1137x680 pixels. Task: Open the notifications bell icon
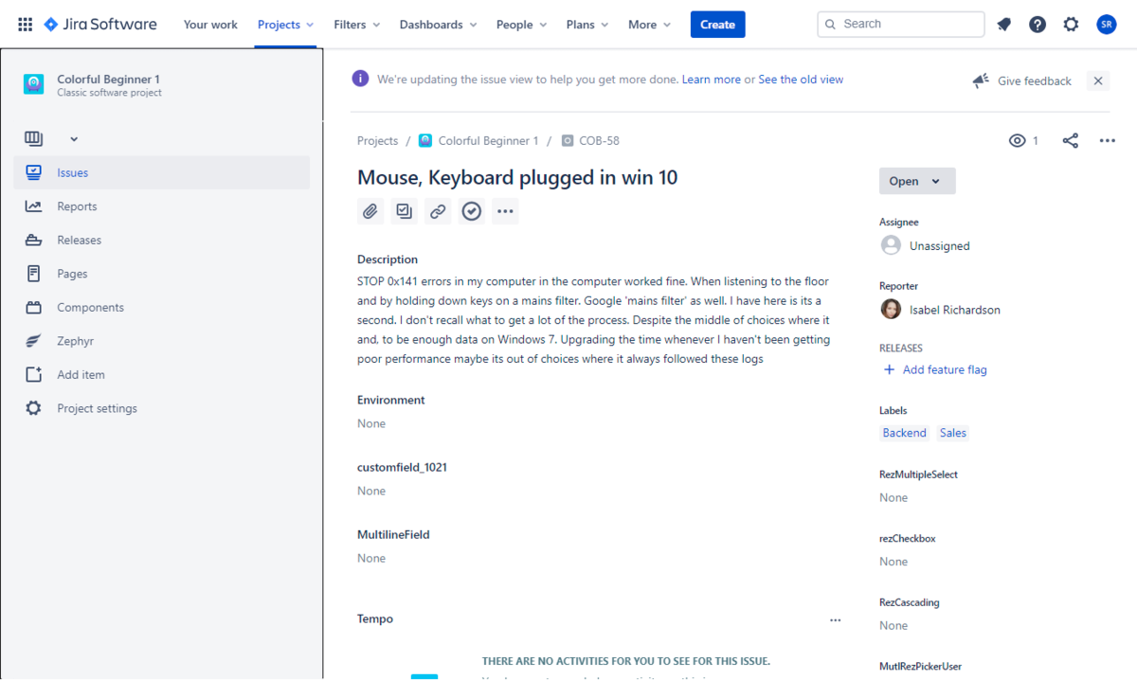pyautogui.click(x=1004, y=25)
